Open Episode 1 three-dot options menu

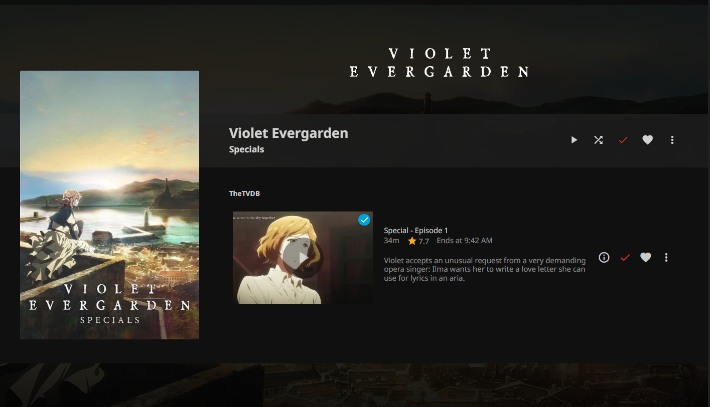(x=666, y=257)
